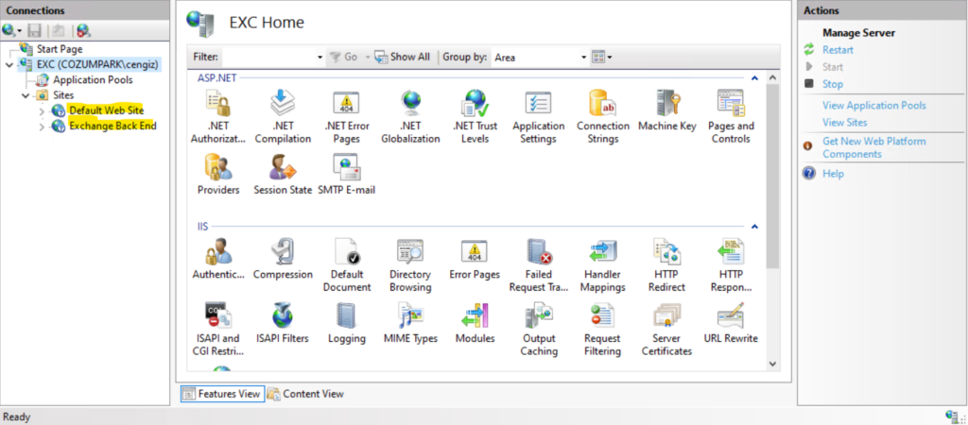Open Output Caching feature
This screenshot has height=425, width=968.
pyautogui.click(x=538, y=330)
